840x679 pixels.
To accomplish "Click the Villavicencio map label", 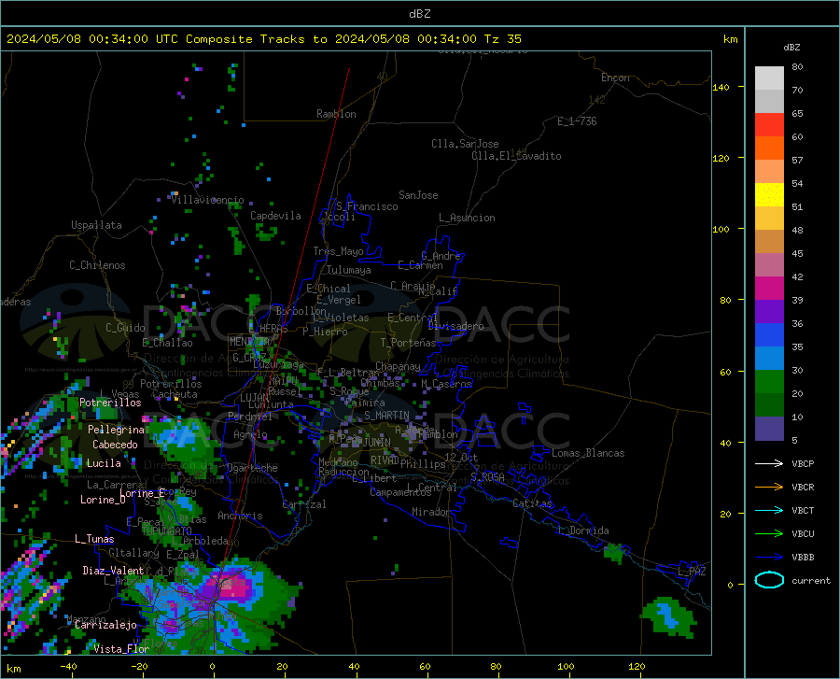I will pyautogui.click(x=207, y=200).
